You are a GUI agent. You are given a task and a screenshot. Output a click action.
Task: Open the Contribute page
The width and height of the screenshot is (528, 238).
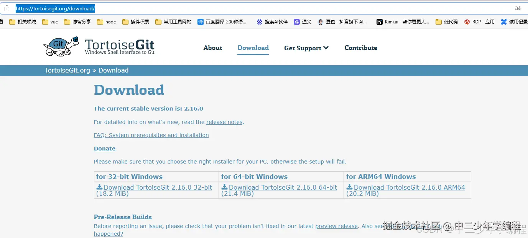point(361,48)
